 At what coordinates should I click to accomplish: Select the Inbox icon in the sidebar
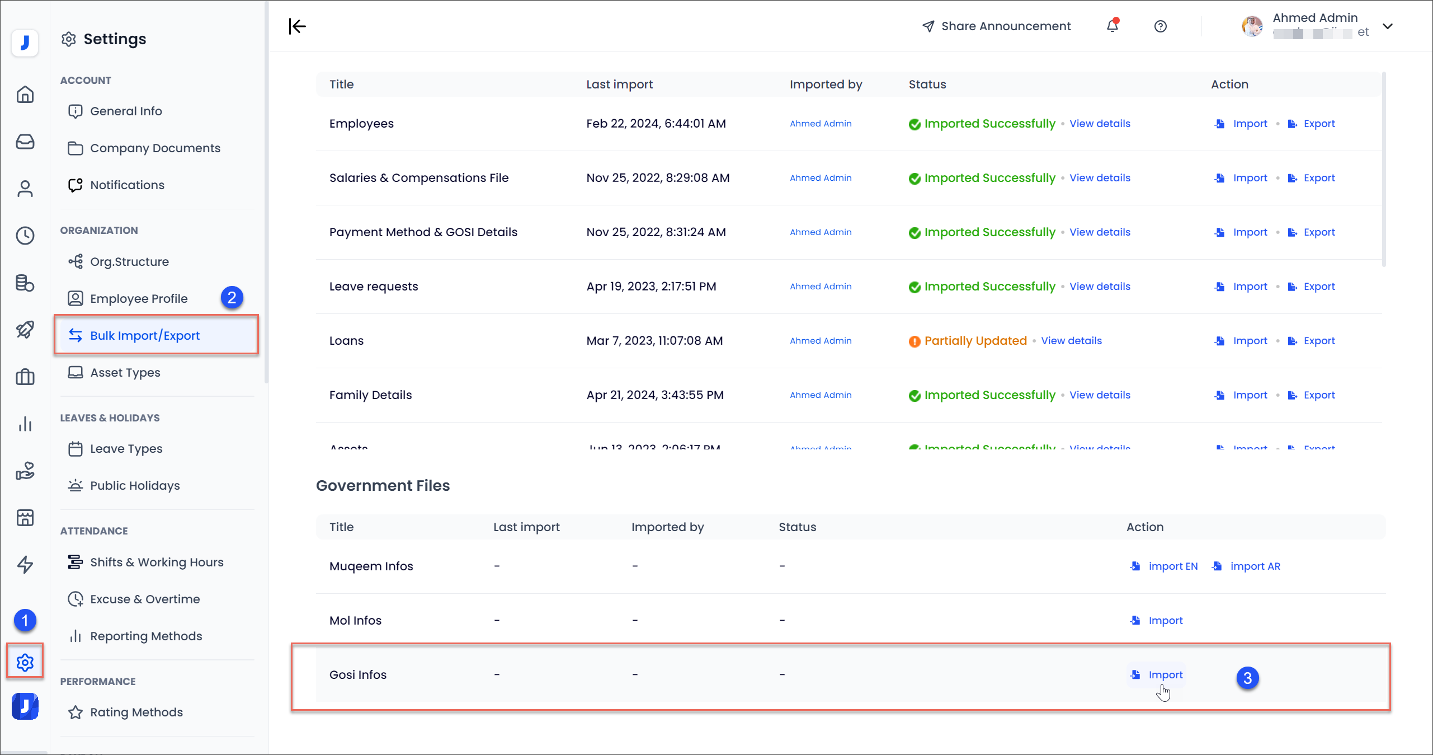tap(25, 142)
